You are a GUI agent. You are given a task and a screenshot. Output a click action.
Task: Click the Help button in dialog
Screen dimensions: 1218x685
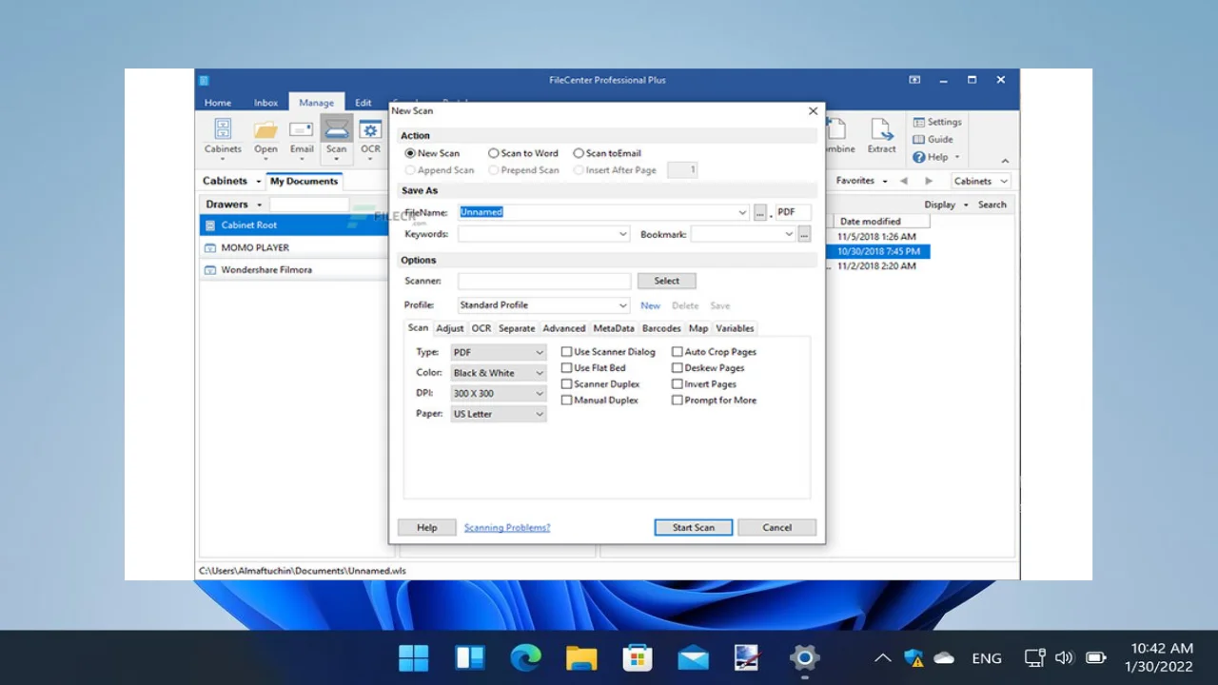coord(427,527)
